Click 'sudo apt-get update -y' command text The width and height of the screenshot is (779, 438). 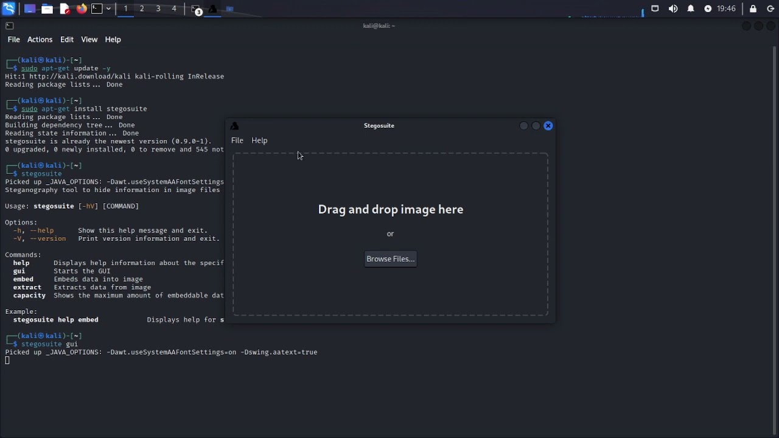tap(66, 68)
